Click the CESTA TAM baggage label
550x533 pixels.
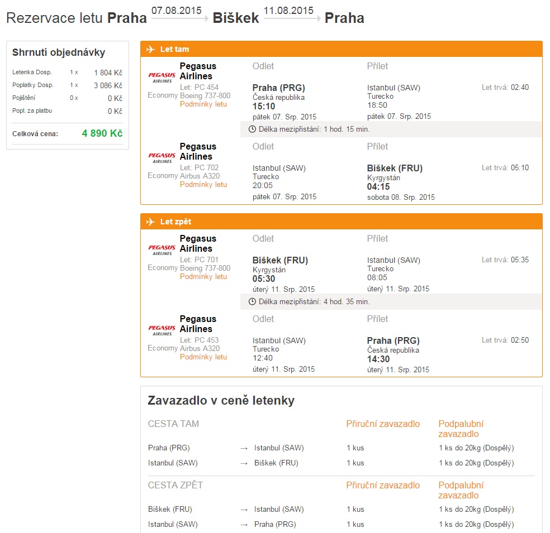tap(173, 424)
